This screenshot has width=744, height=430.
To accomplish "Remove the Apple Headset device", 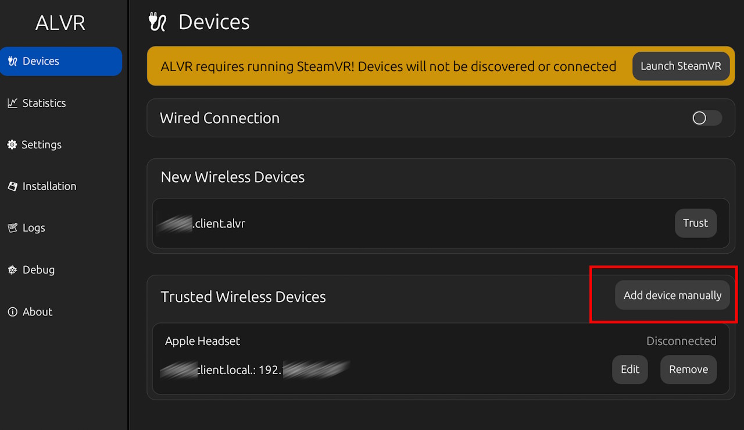I will pyautogui.click(x=688, y=369).
